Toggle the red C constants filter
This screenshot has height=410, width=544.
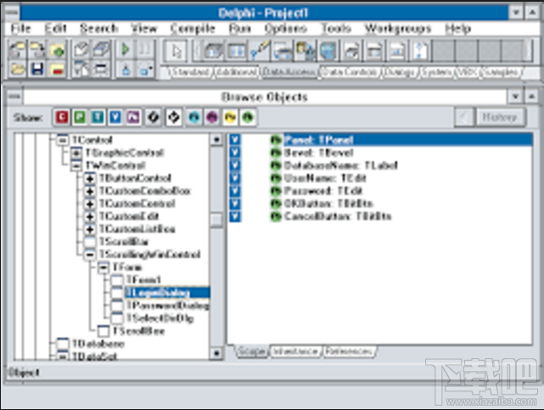62,117
